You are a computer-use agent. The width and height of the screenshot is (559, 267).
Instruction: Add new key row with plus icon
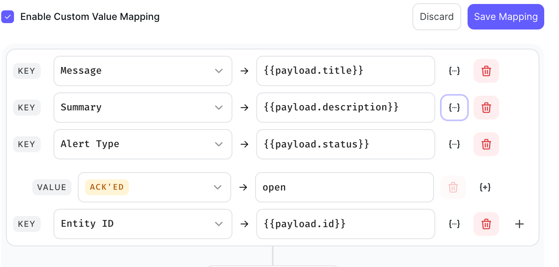click(519, 224)
